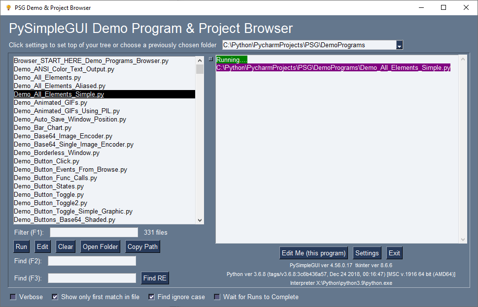The image size is (478, 307).
Task: Select Demo_Bar_Chart.py in the file list
Action: [x=41, y=127]
